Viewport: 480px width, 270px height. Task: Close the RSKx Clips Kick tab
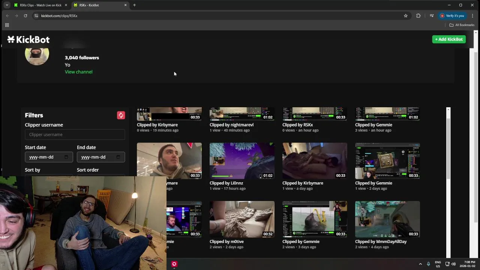66,5
